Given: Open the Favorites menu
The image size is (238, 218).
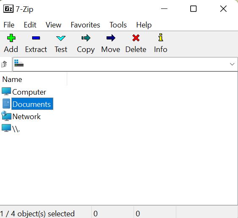Looking at the screenshot, I should 85,25.
